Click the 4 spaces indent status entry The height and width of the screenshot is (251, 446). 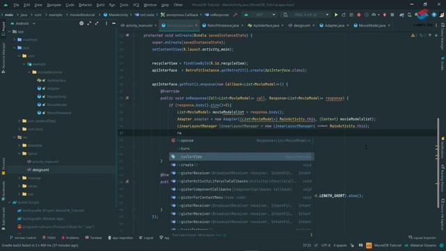(340, 245)
